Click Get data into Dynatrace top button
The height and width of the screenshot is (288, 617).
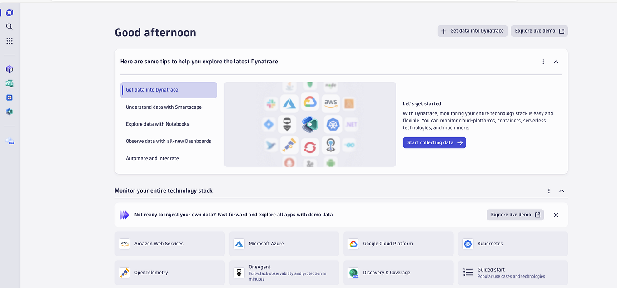tap(473, 31)
